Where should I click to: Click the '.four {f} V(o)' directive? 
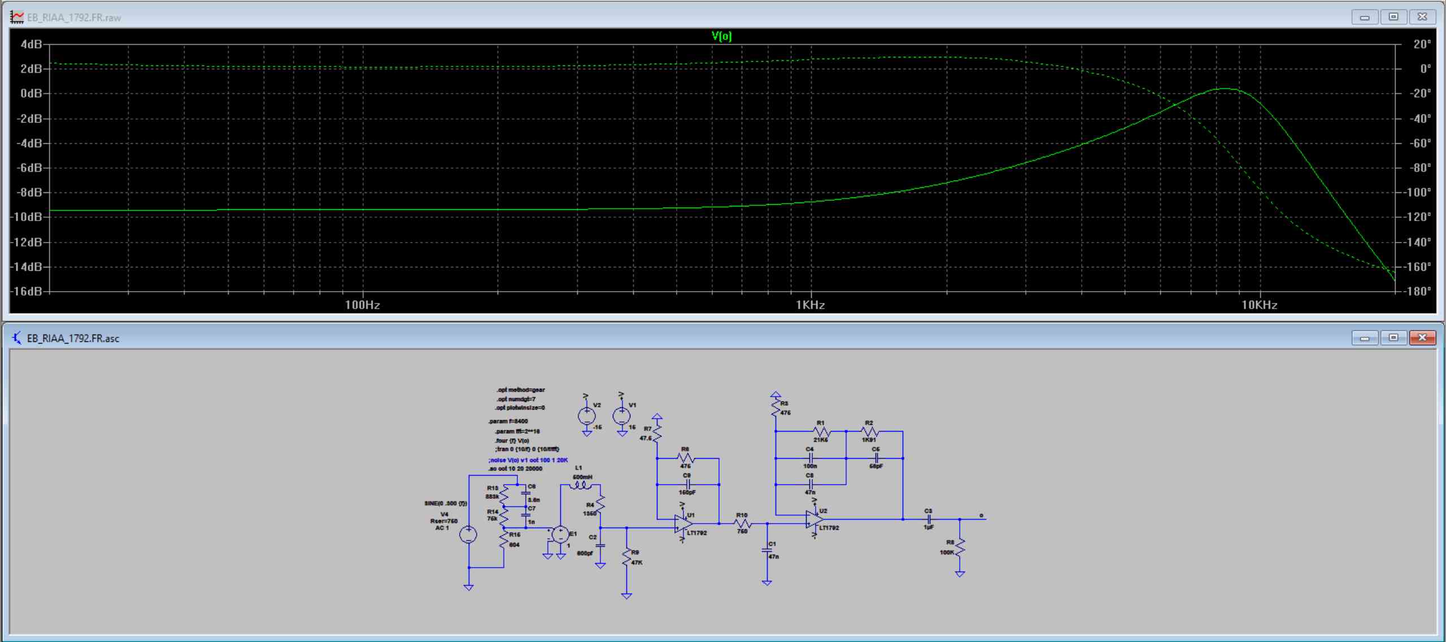pyautogui.click(x=512, y=441)
